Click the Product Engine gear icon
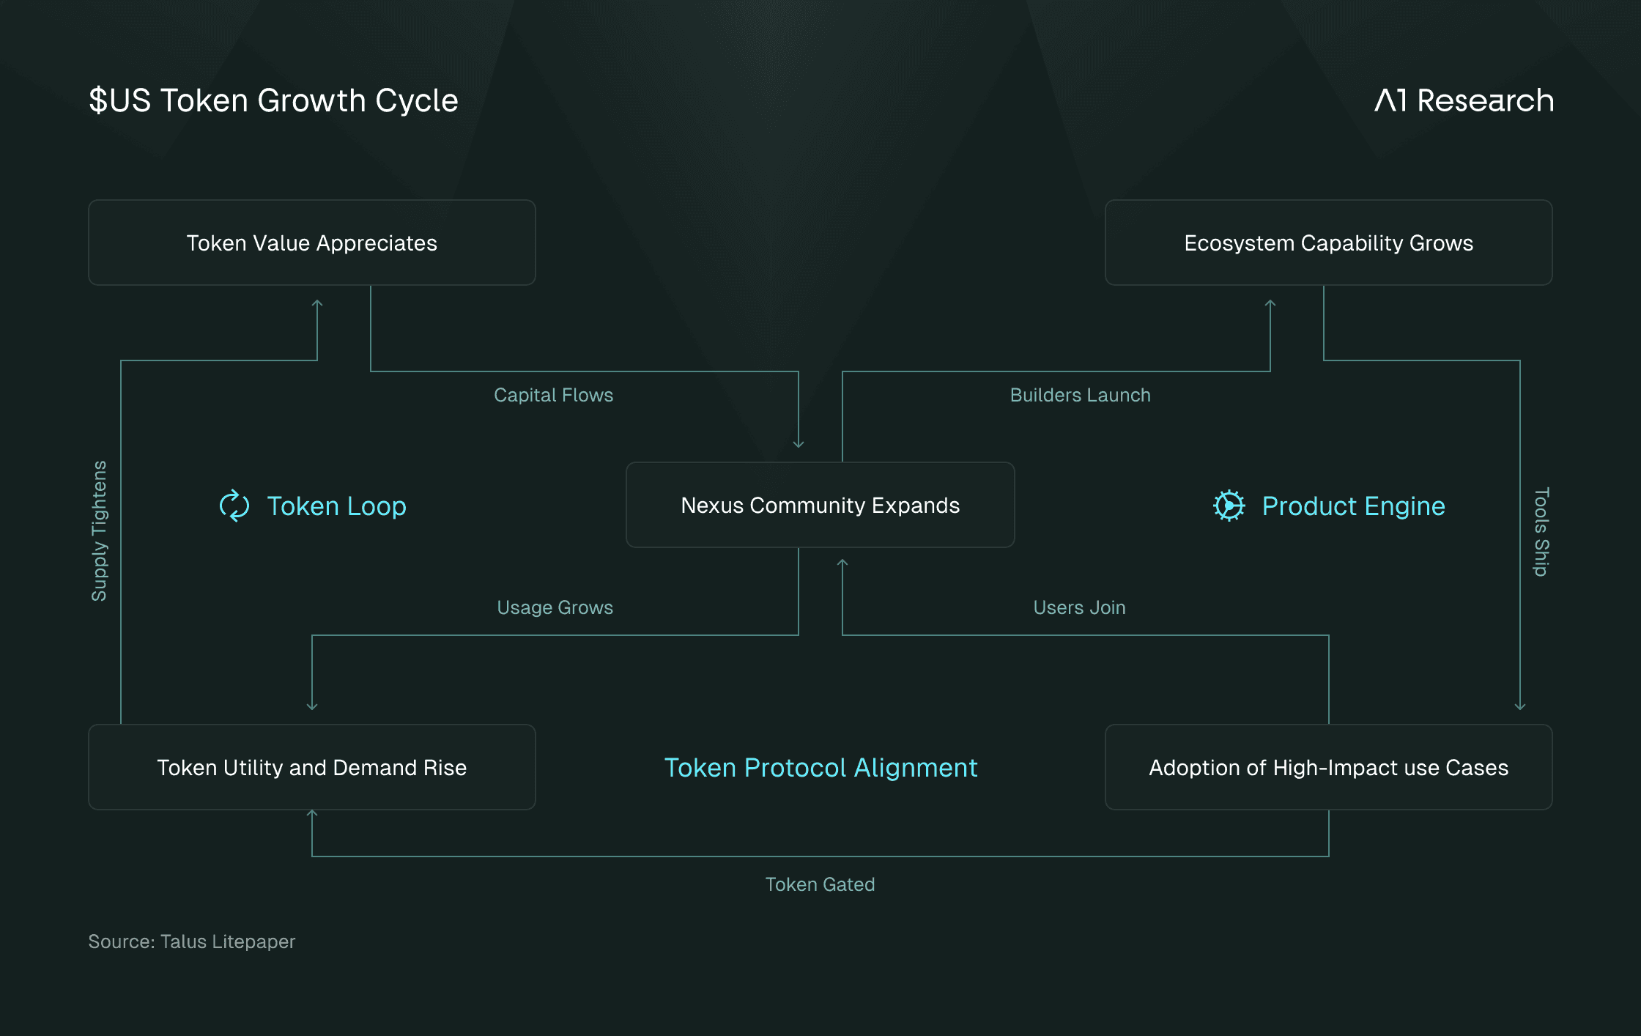The image size is (1641, 1036). [x=1229, y=506]
